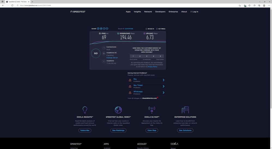
Task: Open Results History footer link
Action: [x=143, y=148]
